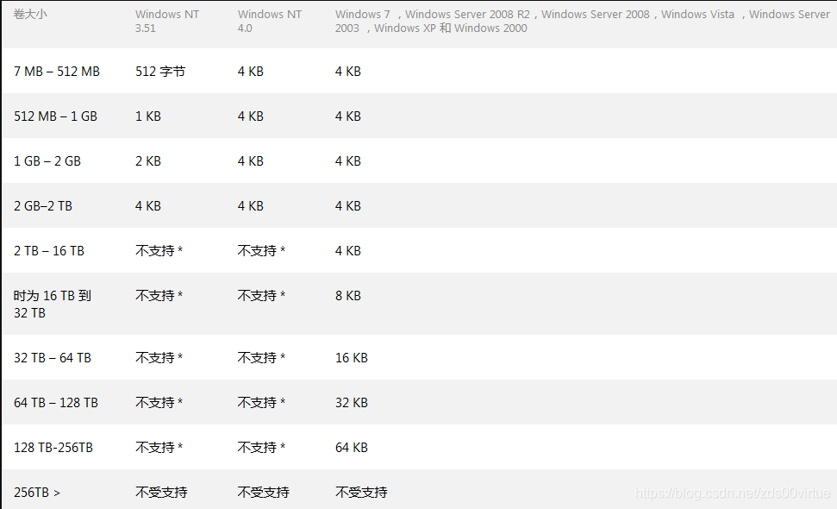
Task: Click NT 3.51 '不支持 *' in 32 TB – 64 TB row
Action: pos(159,357)
